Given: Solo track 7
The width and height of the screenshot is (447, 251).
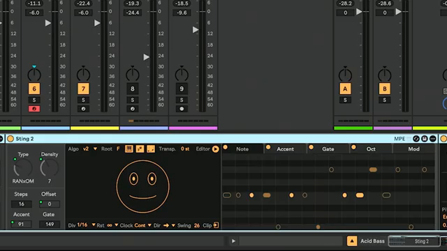Looking at the screenshot, I should click(83, 100).
